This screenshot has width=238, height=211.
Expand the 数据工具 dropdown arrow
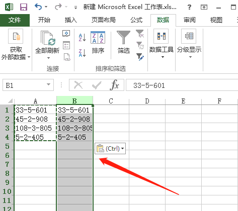163,57
